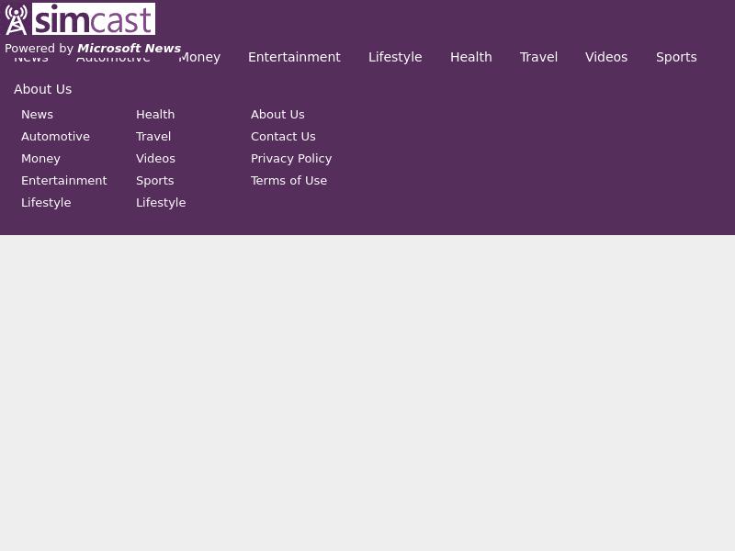Open the Health footer link
This screenshot has width=735, height=551.
pos(155,114)
